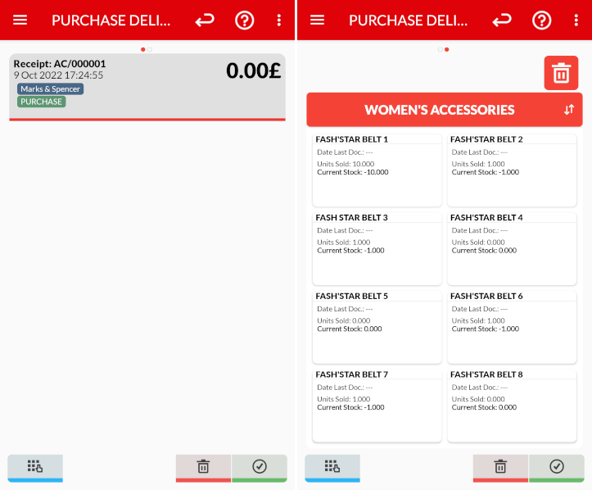The image size is (592, 490).
Task: Select the Marks & Spencer tag
Action: [x=50, y=88]
